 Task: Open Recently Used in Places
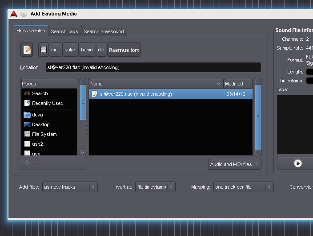click(x=48, y=103)
